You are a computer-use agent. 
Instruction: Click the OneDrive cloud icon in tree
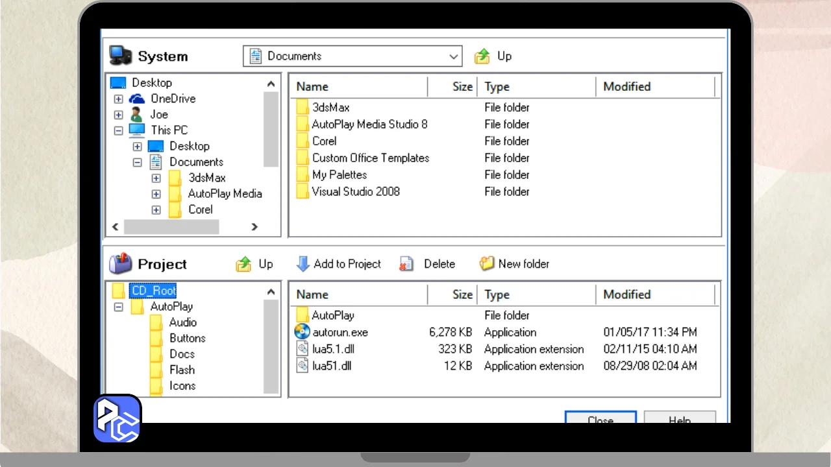click(137, 99)
